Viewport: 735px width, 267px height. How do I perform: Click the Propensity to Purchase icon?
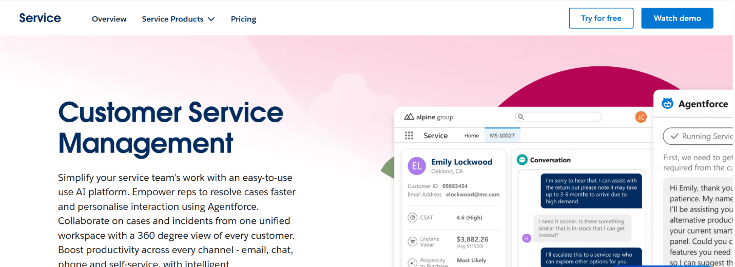pos(412,262)
